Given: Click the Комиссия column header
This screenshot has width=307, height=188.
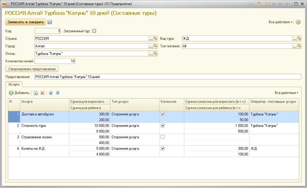Looking at the screenshot, I should point(172,105).
